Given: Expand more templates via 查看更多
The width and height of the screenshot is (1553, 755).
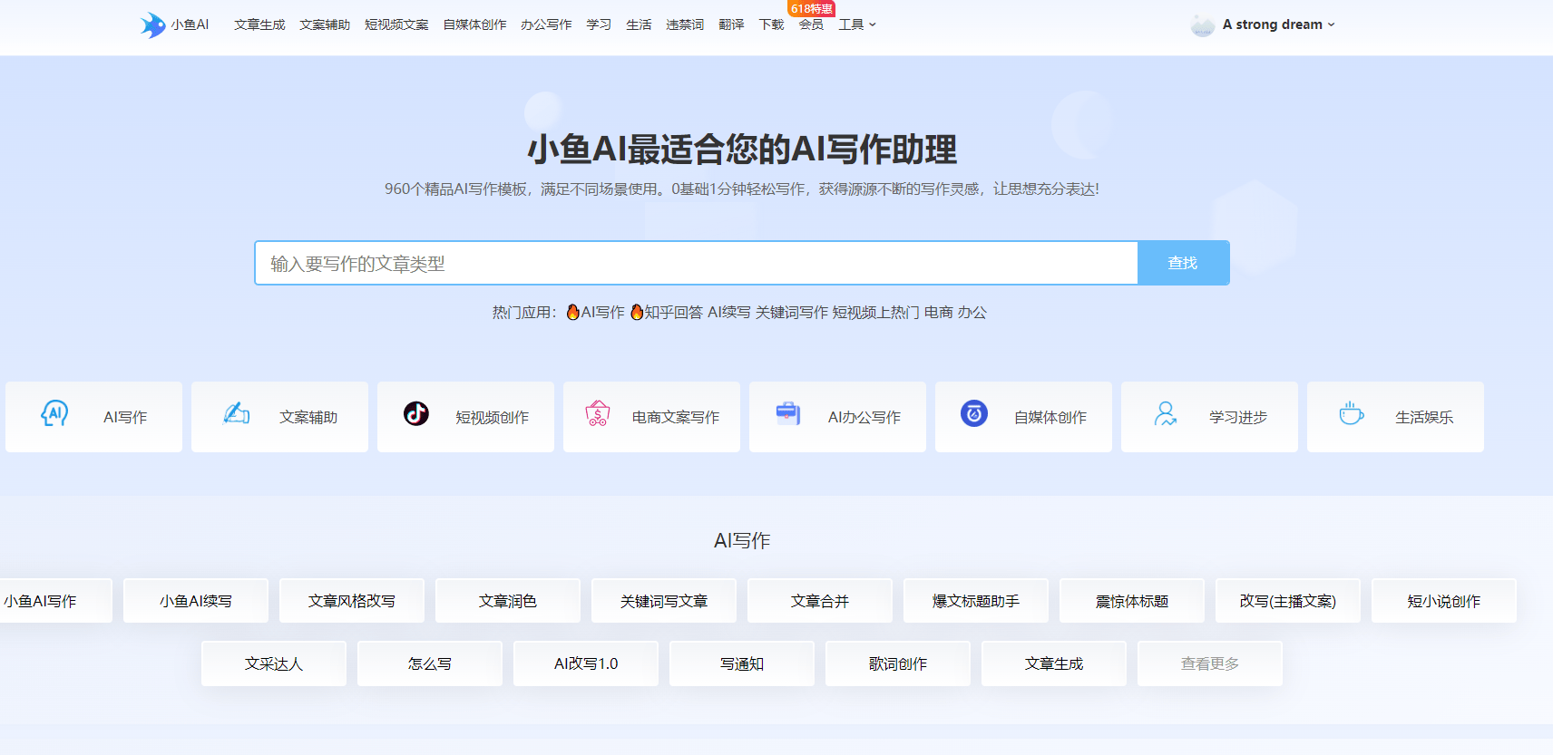Looking at the screenshot, I should pyautogui.click(x=1209, y=663).
